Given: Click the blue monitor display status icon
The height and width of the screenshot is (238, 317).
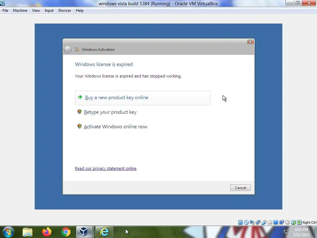Looking at the screenshot, I should [x=276, y=223].
